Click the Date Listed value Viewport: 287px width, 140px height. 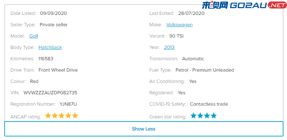tap(54, 13)
